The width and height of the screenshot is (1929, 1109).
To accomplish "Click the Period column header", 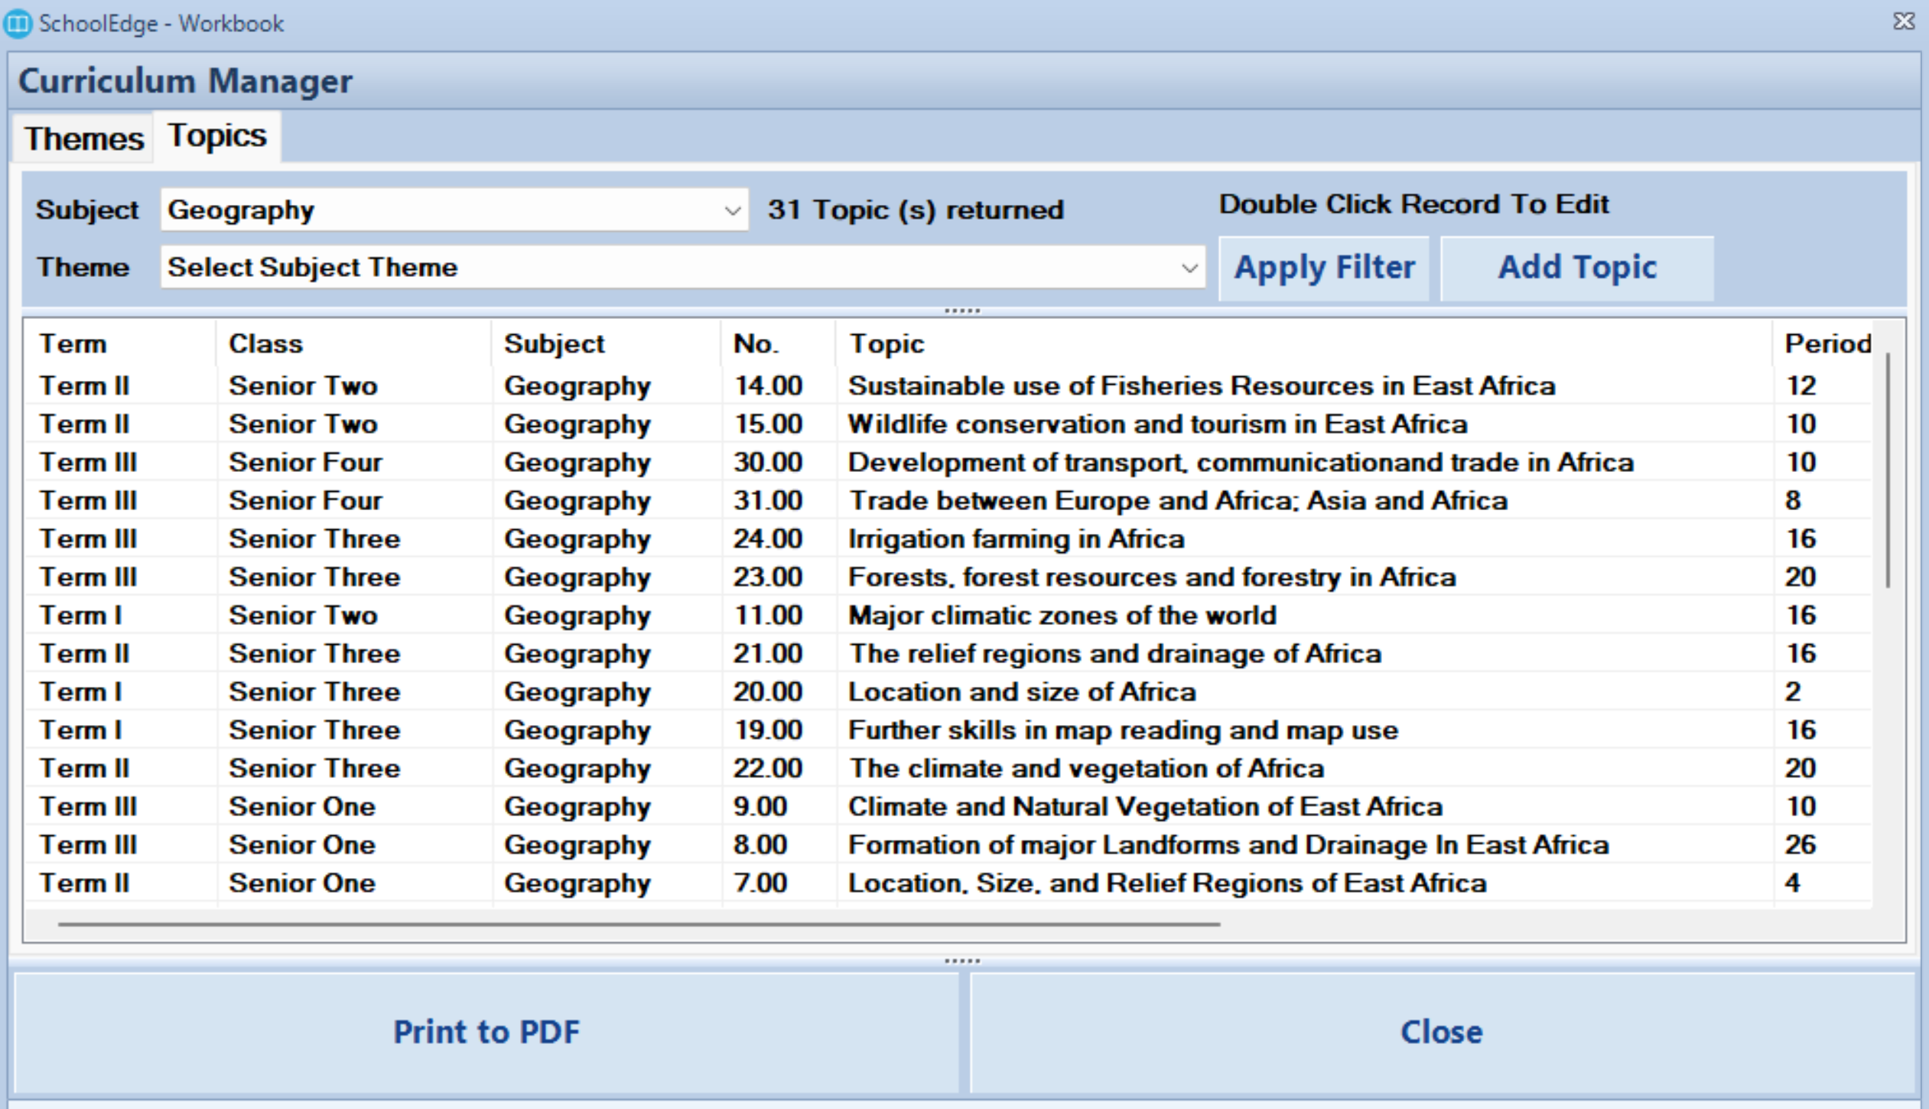I will click(x=1827, y=344).
